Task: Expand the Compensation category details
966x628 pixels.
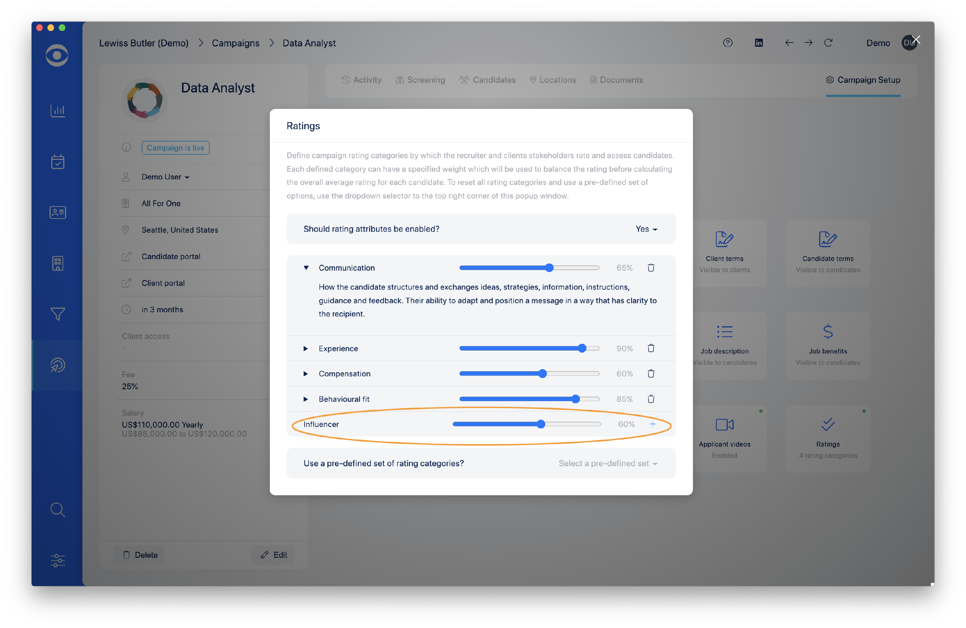Action: coord(306,374)
